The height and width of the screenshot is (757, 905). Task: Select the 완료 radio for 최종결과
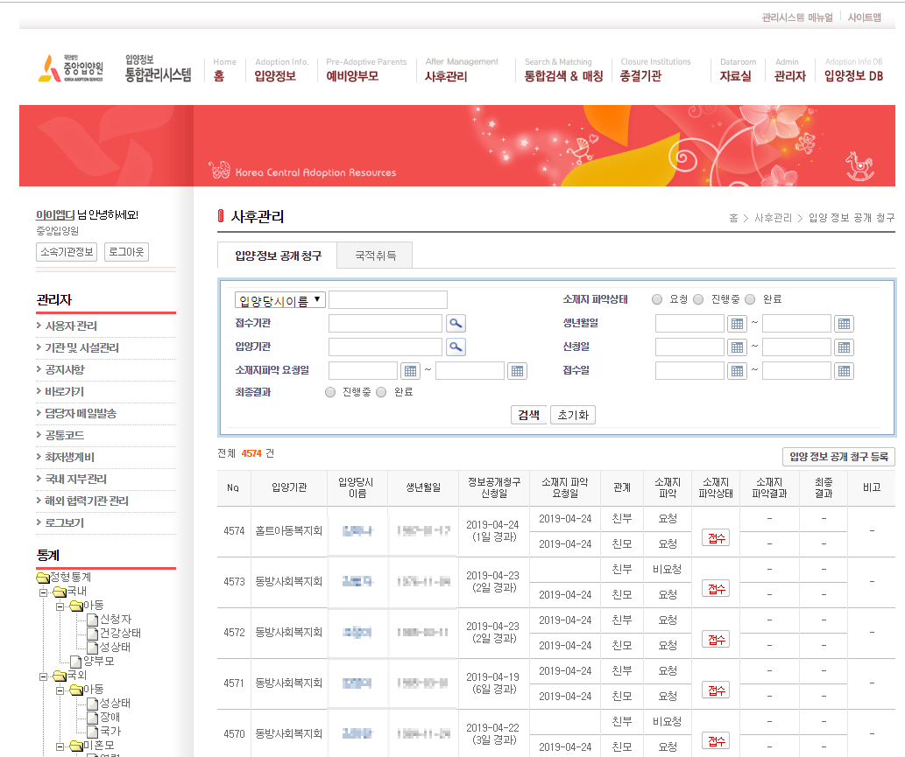[380, 392]
